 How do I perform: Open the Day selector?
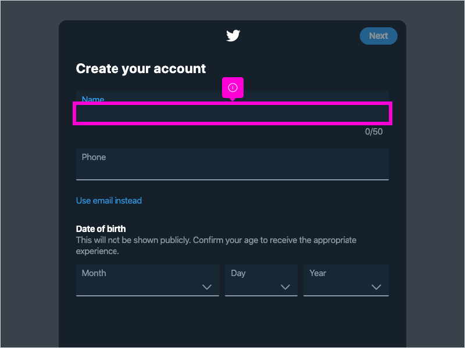(x=261, y=280)
